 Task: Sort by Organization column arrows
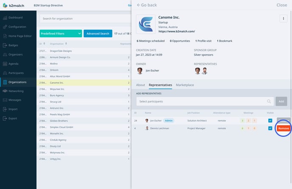[66, 44]
